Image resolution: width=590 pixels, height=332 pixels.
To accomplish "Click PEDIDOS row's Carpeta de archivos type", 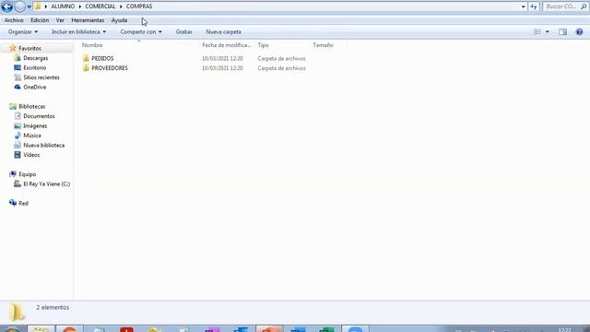I will [x=281, y=59].
